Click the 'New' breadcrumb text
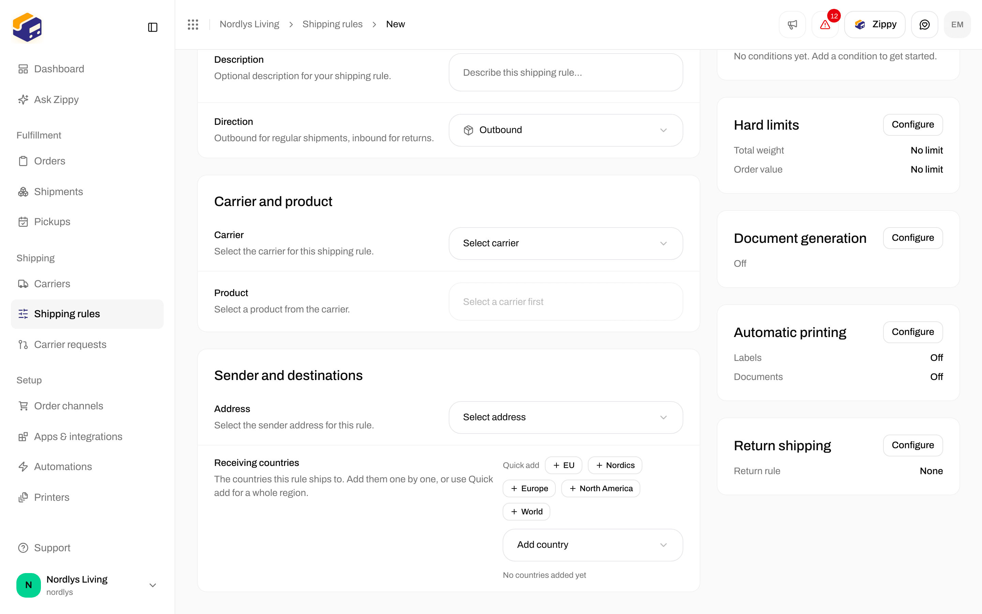The height and width of the screenshot is (614, 982). pyautogui.click(x=395, y=24)
